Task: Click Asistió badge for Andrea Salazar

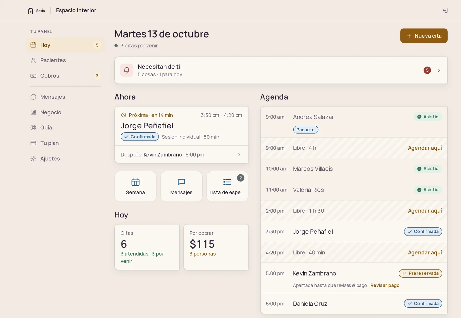Action: click(x=428, y=117)
